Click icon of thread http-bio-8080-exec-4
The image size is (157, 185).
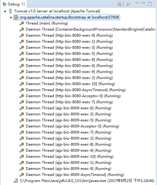[x=22, y=35]
